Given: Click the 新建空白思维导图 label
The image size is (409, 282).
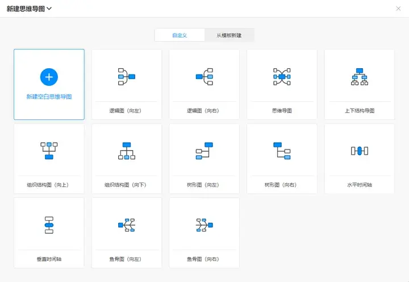Looking at the screenshot, I should point(49,97).
